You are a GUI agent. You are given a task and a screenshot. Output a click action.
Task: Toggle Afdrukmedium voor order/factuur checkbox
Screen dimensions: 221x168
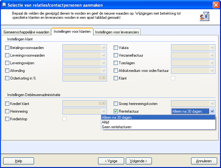(116, 70)
